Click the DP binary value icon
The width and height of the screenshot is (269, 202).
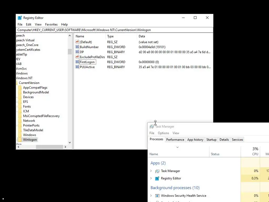coord(77,52)
